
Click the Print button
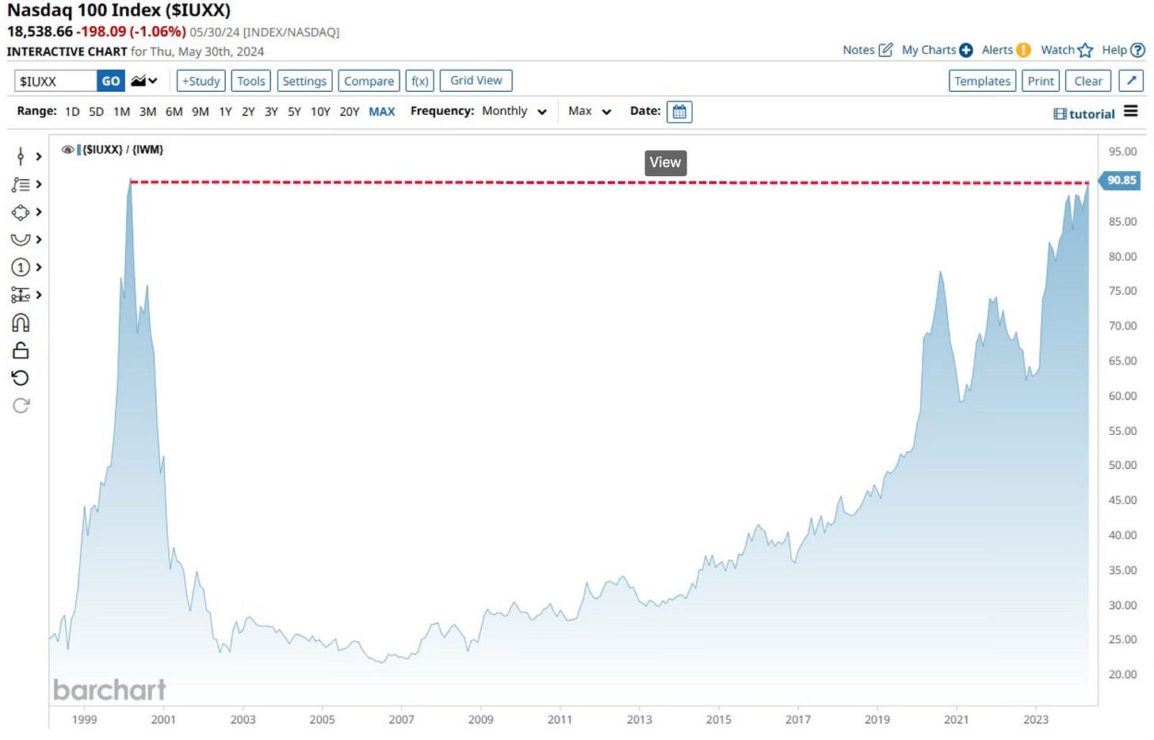tap(1041, 81)
